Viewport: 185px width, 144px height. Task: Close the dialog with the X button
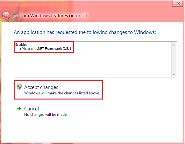pos(178,4)
